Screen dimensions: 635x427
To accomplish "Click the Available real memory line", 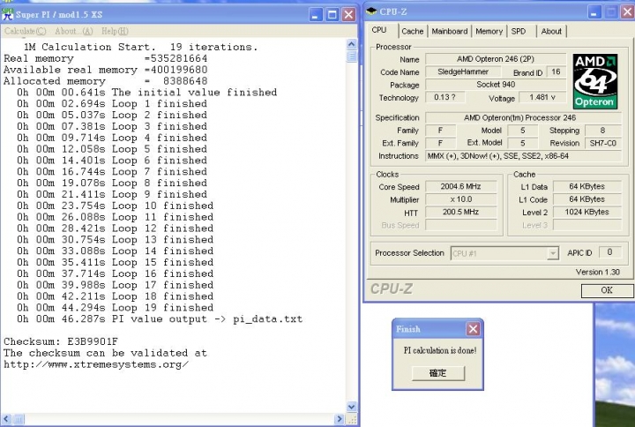I will coord(105,70).
